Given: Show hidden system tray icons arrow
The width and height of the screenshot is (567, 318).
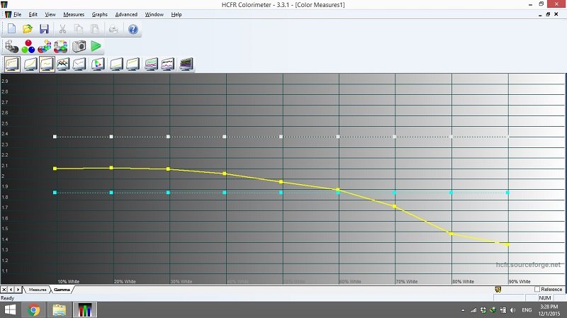Looking at the screenshot, I should (464, 310).
